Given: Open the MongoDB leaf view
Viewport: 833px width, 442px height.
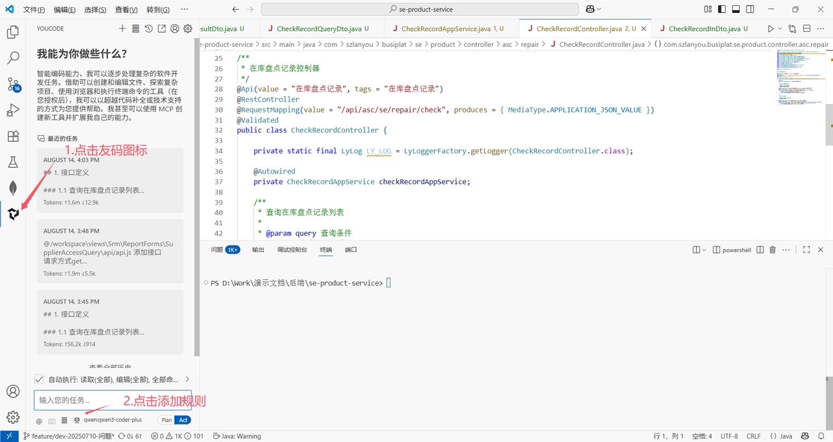Looking at the screenshot, I should click(x=13, y=188).
